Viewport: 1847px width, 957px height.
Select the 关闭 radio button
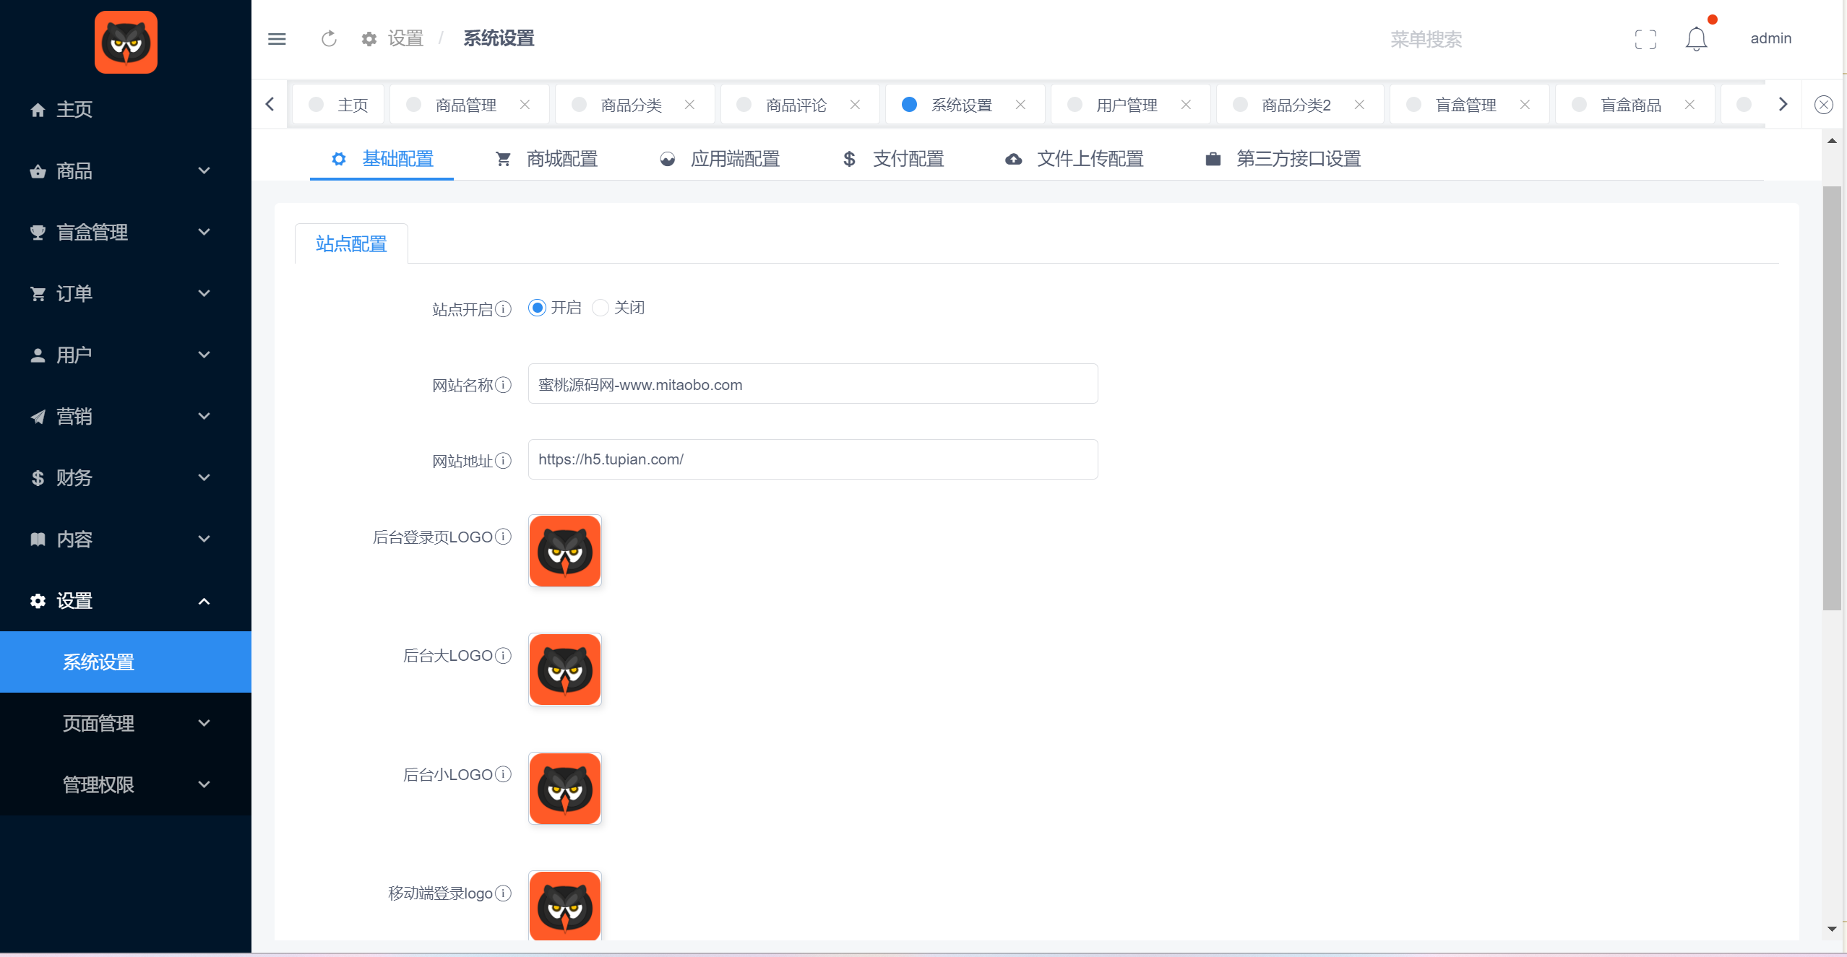click(600, 308)
